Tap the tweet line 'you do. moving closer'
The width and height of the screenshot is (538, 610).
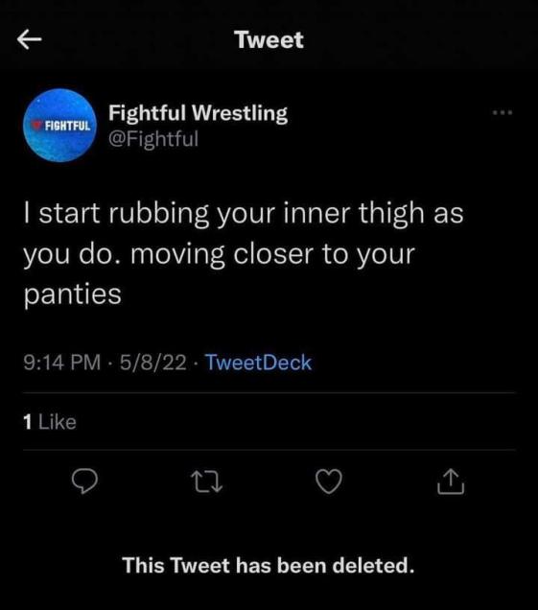click(219, 254)
